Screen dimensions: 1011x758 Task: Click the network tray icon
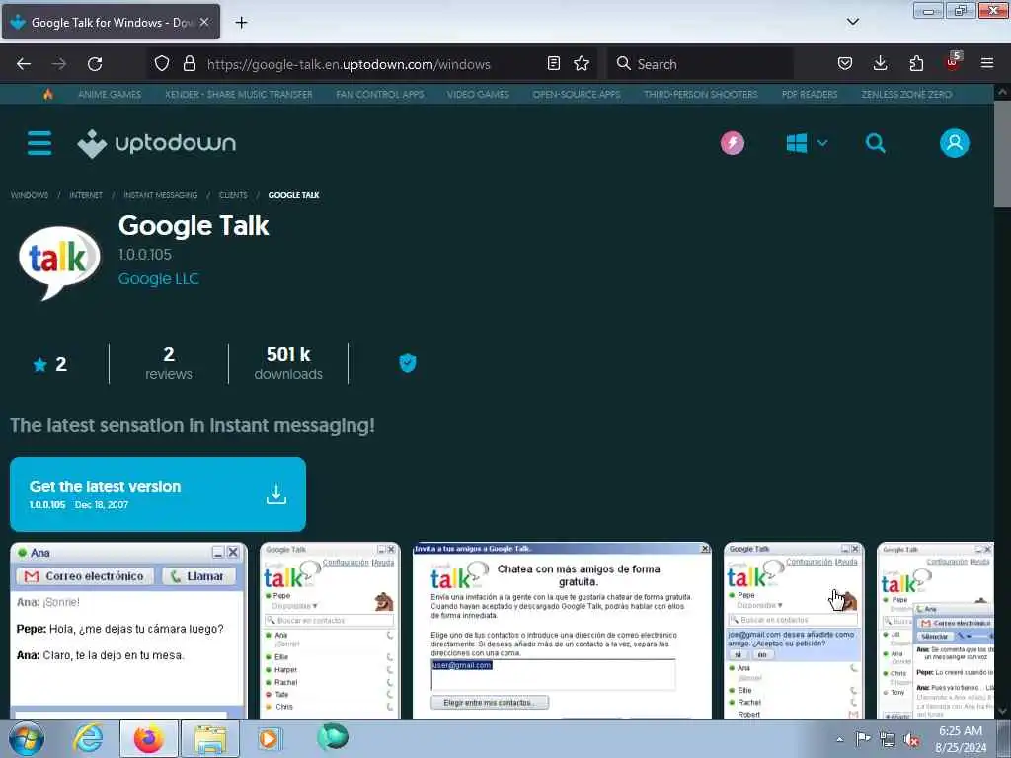click(888, 739)
